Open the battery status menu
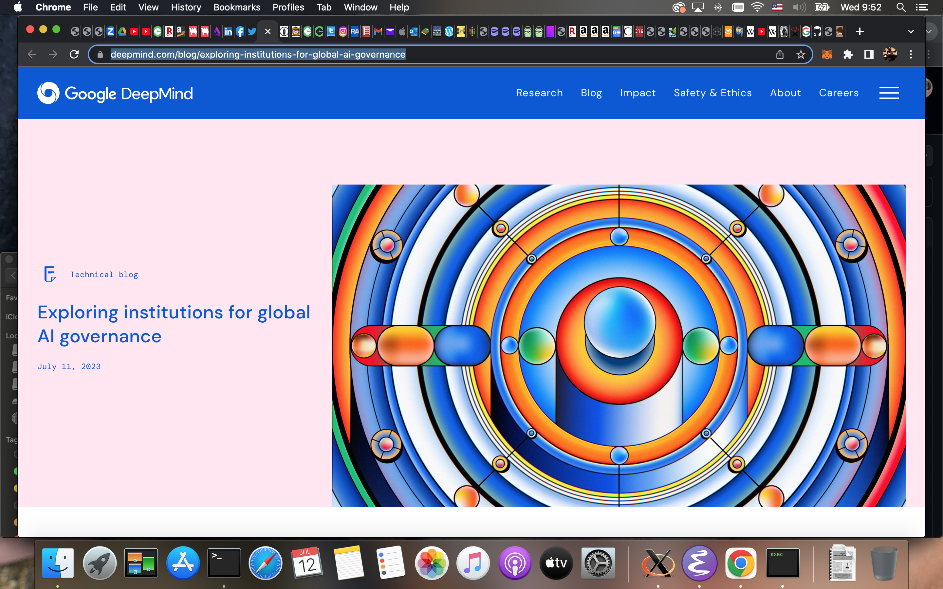The image size is (943, 589). [x=822, y=8]
